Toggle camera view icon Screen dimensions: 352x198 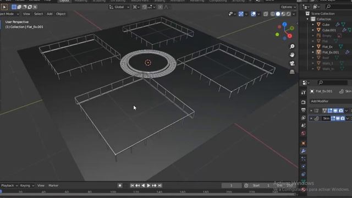[292, 63]
